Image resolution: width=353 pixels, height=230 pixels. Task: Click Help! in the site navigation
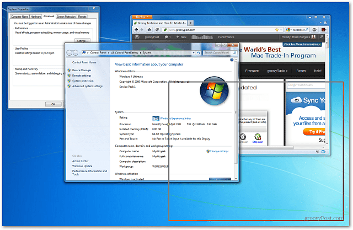click(318, 71)
